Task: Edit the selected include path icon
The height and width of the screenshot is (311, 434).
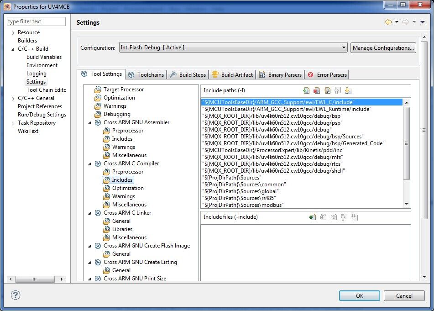Action: click(x=327, y=90)
